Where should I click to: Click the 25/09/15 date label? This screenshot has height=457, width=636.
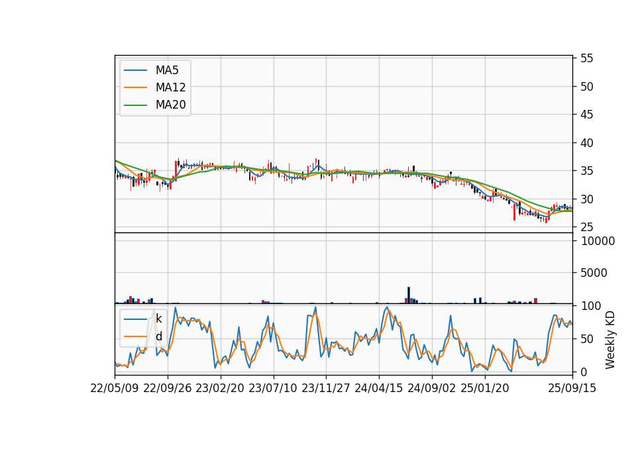[x=572, y=388]
